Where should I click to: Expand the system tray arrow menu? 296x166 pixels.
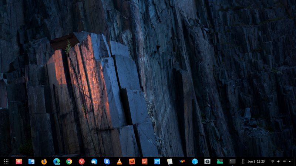coord(290,162)
